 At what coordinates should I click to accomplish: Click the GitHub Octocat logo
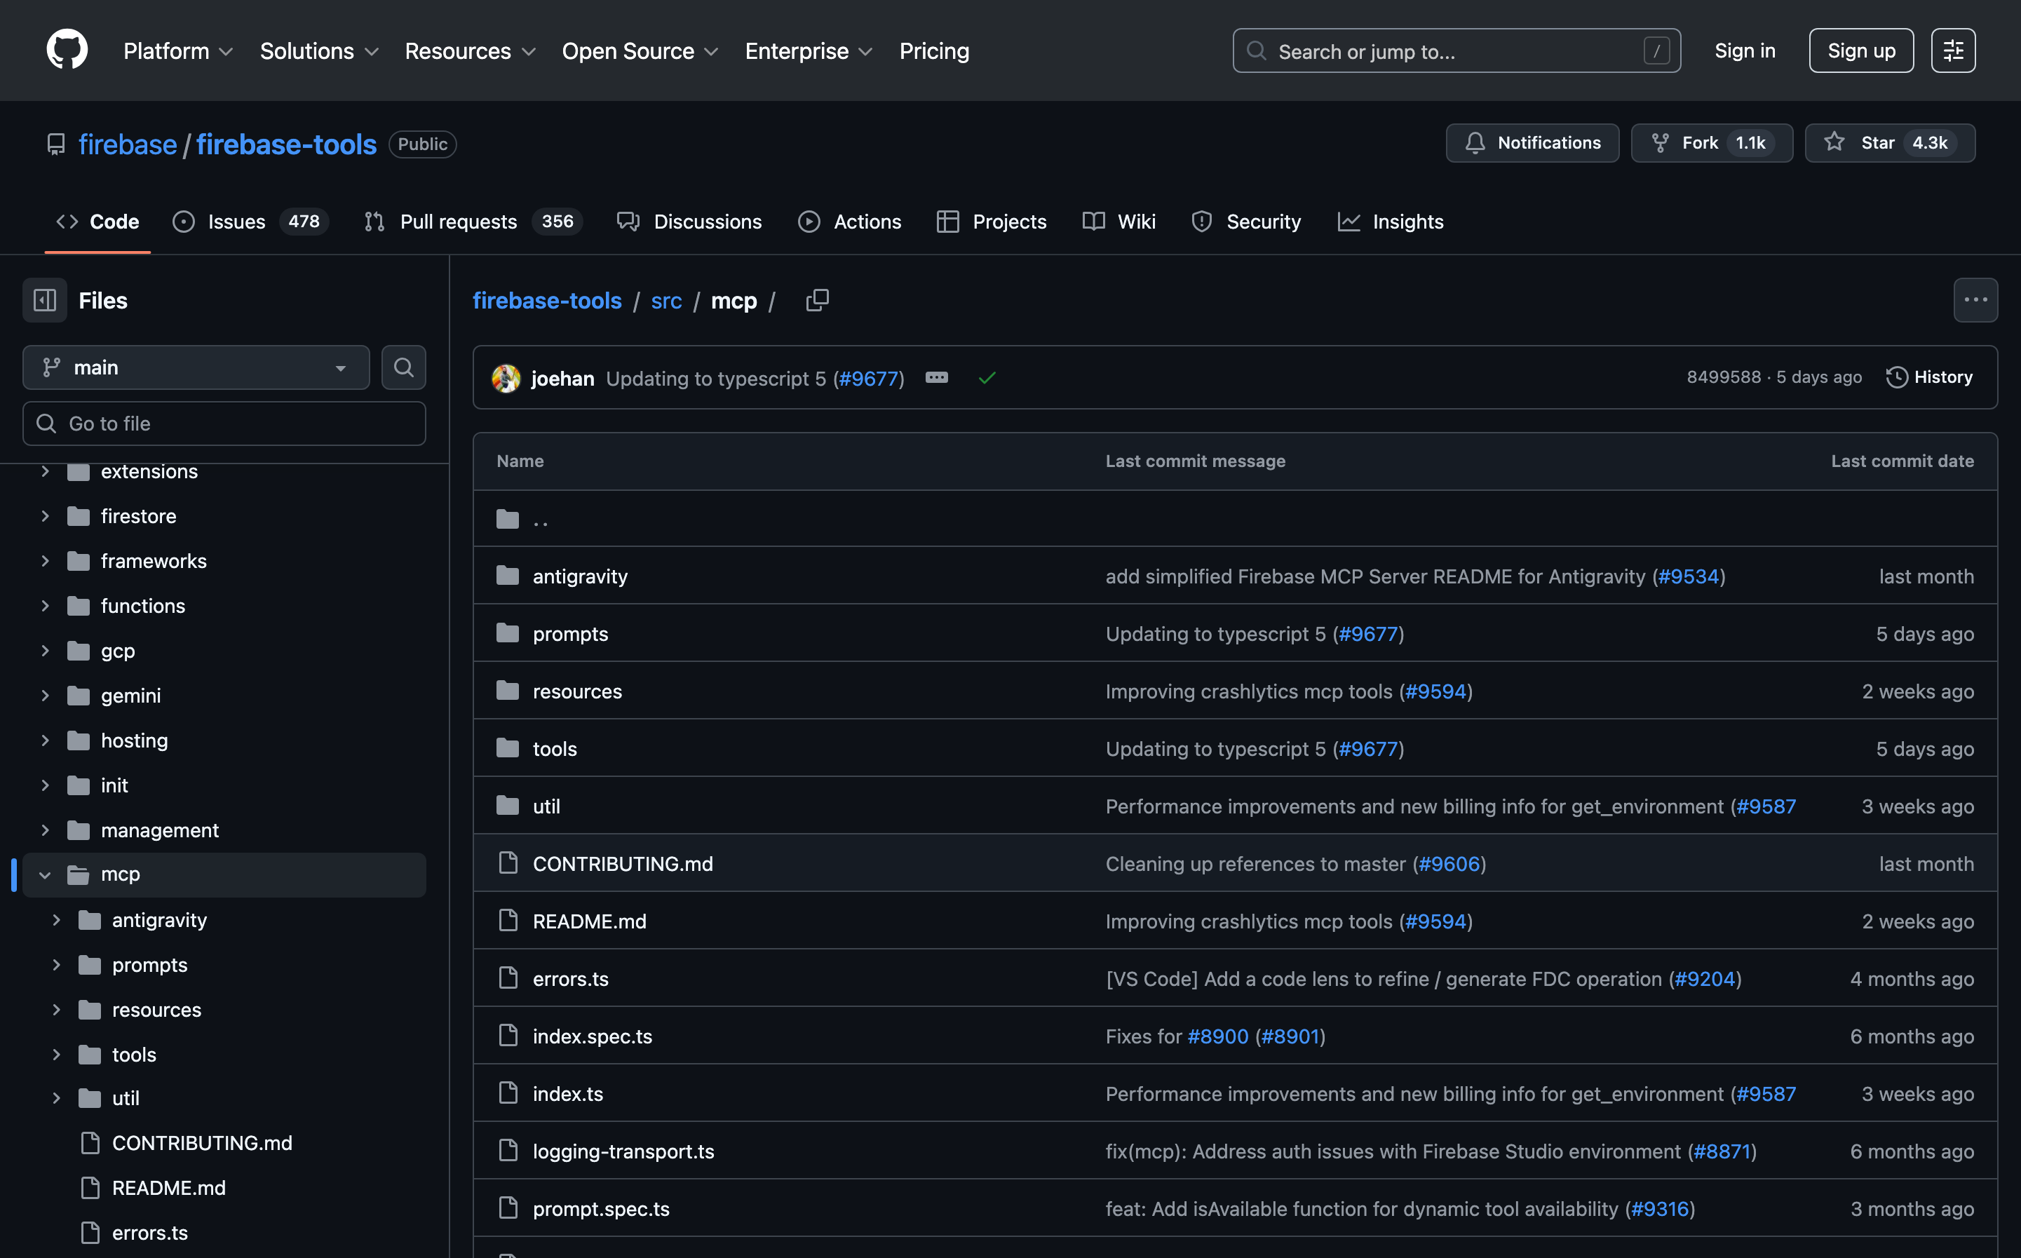(67, 50)
